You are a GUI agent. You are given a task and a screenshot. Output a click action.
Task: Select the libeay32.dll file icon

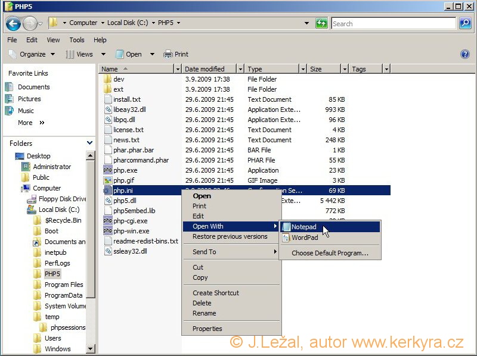(x=107, y=110)
